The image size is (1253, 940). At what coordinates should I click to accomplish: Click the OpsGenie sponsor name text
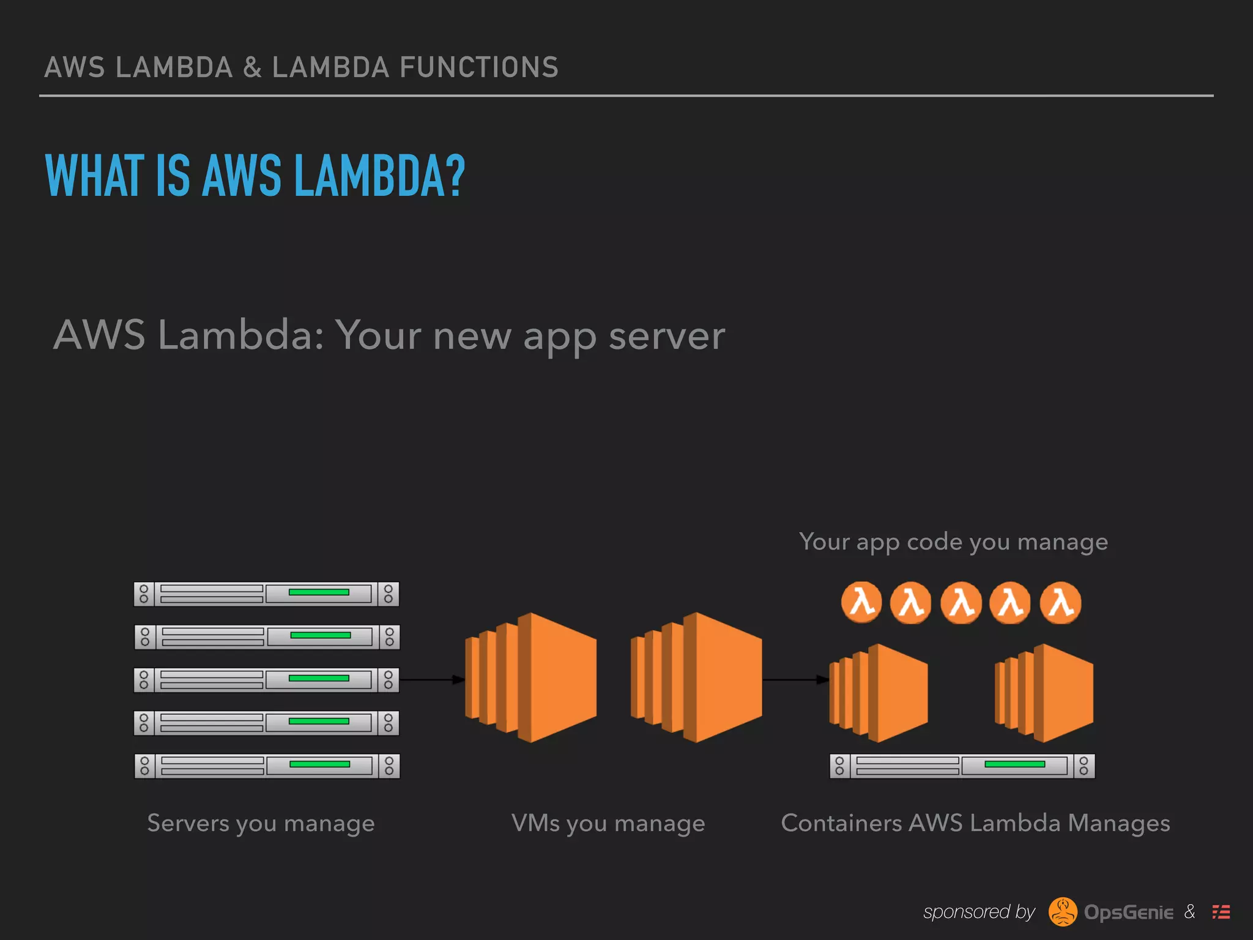pos(1128,912)
